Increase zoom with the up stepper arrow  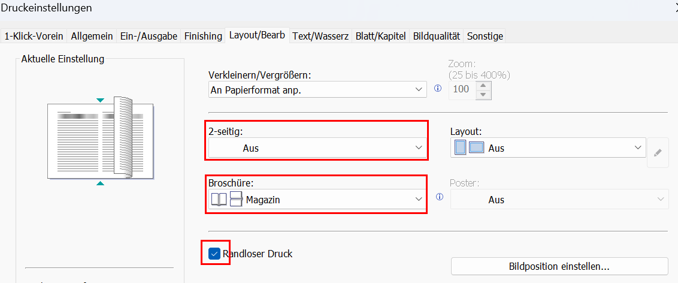pos(483,85)
